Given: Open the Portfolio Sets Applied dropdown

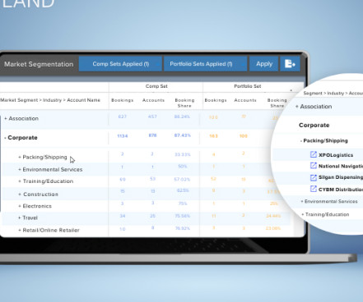Looking at the screenshot, I should click(x=206, y=64).
